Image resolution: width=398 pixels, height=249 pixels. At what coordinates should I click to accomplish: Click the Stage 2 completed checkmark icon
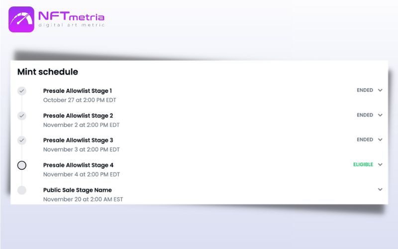[22, 116]
